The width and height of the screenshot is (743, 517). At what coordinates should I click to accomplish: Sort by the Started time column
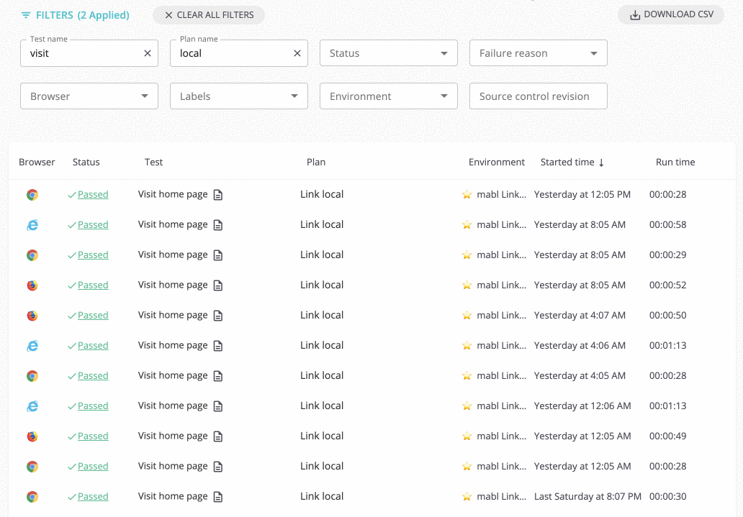[x=572, y=163]
